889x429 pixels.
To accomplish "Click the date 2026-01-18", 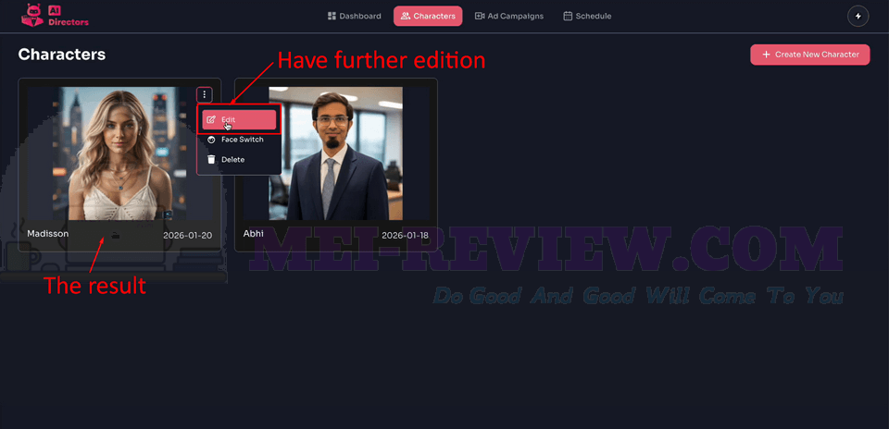I will coord(405,235).
